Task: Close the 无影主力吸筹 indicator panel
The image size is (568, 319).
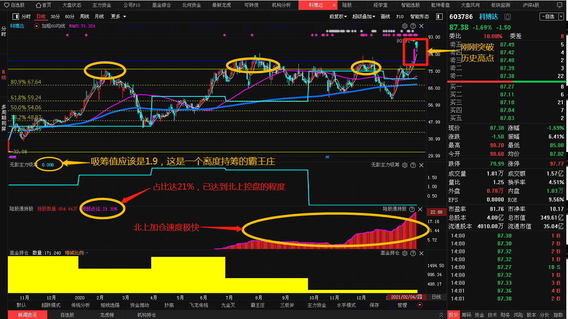Action: coord(421,165)
